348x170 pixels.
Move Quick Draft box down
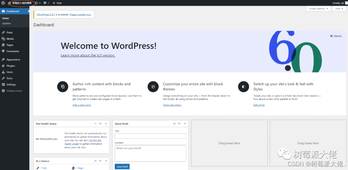[x=179, y=124]
